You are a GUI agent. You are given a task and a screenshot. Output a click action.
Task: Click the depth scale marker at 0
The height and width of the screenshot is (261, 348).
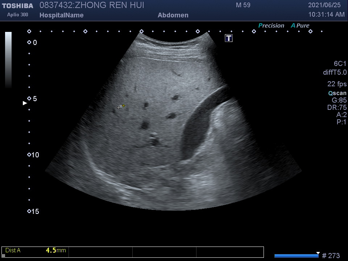(x=29, y=42)
